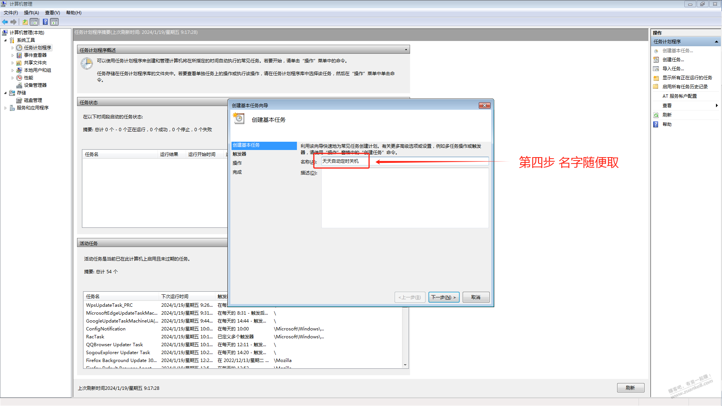This screenshot has height=406, width=722.
Task: Click the 系统工具 icon in tree
Action: 12,40
